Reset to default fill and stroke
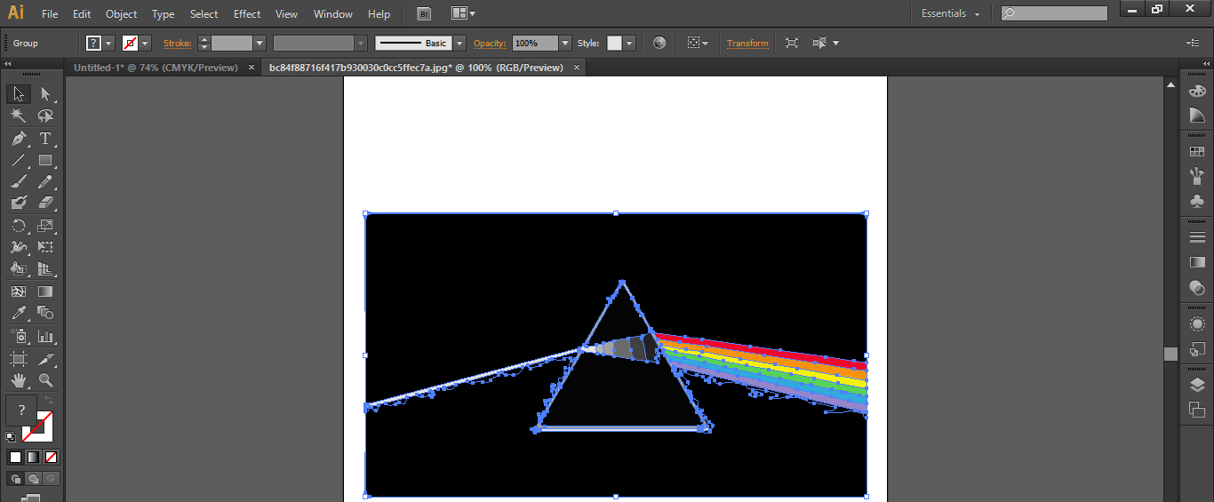 click(x=11, y=436)
